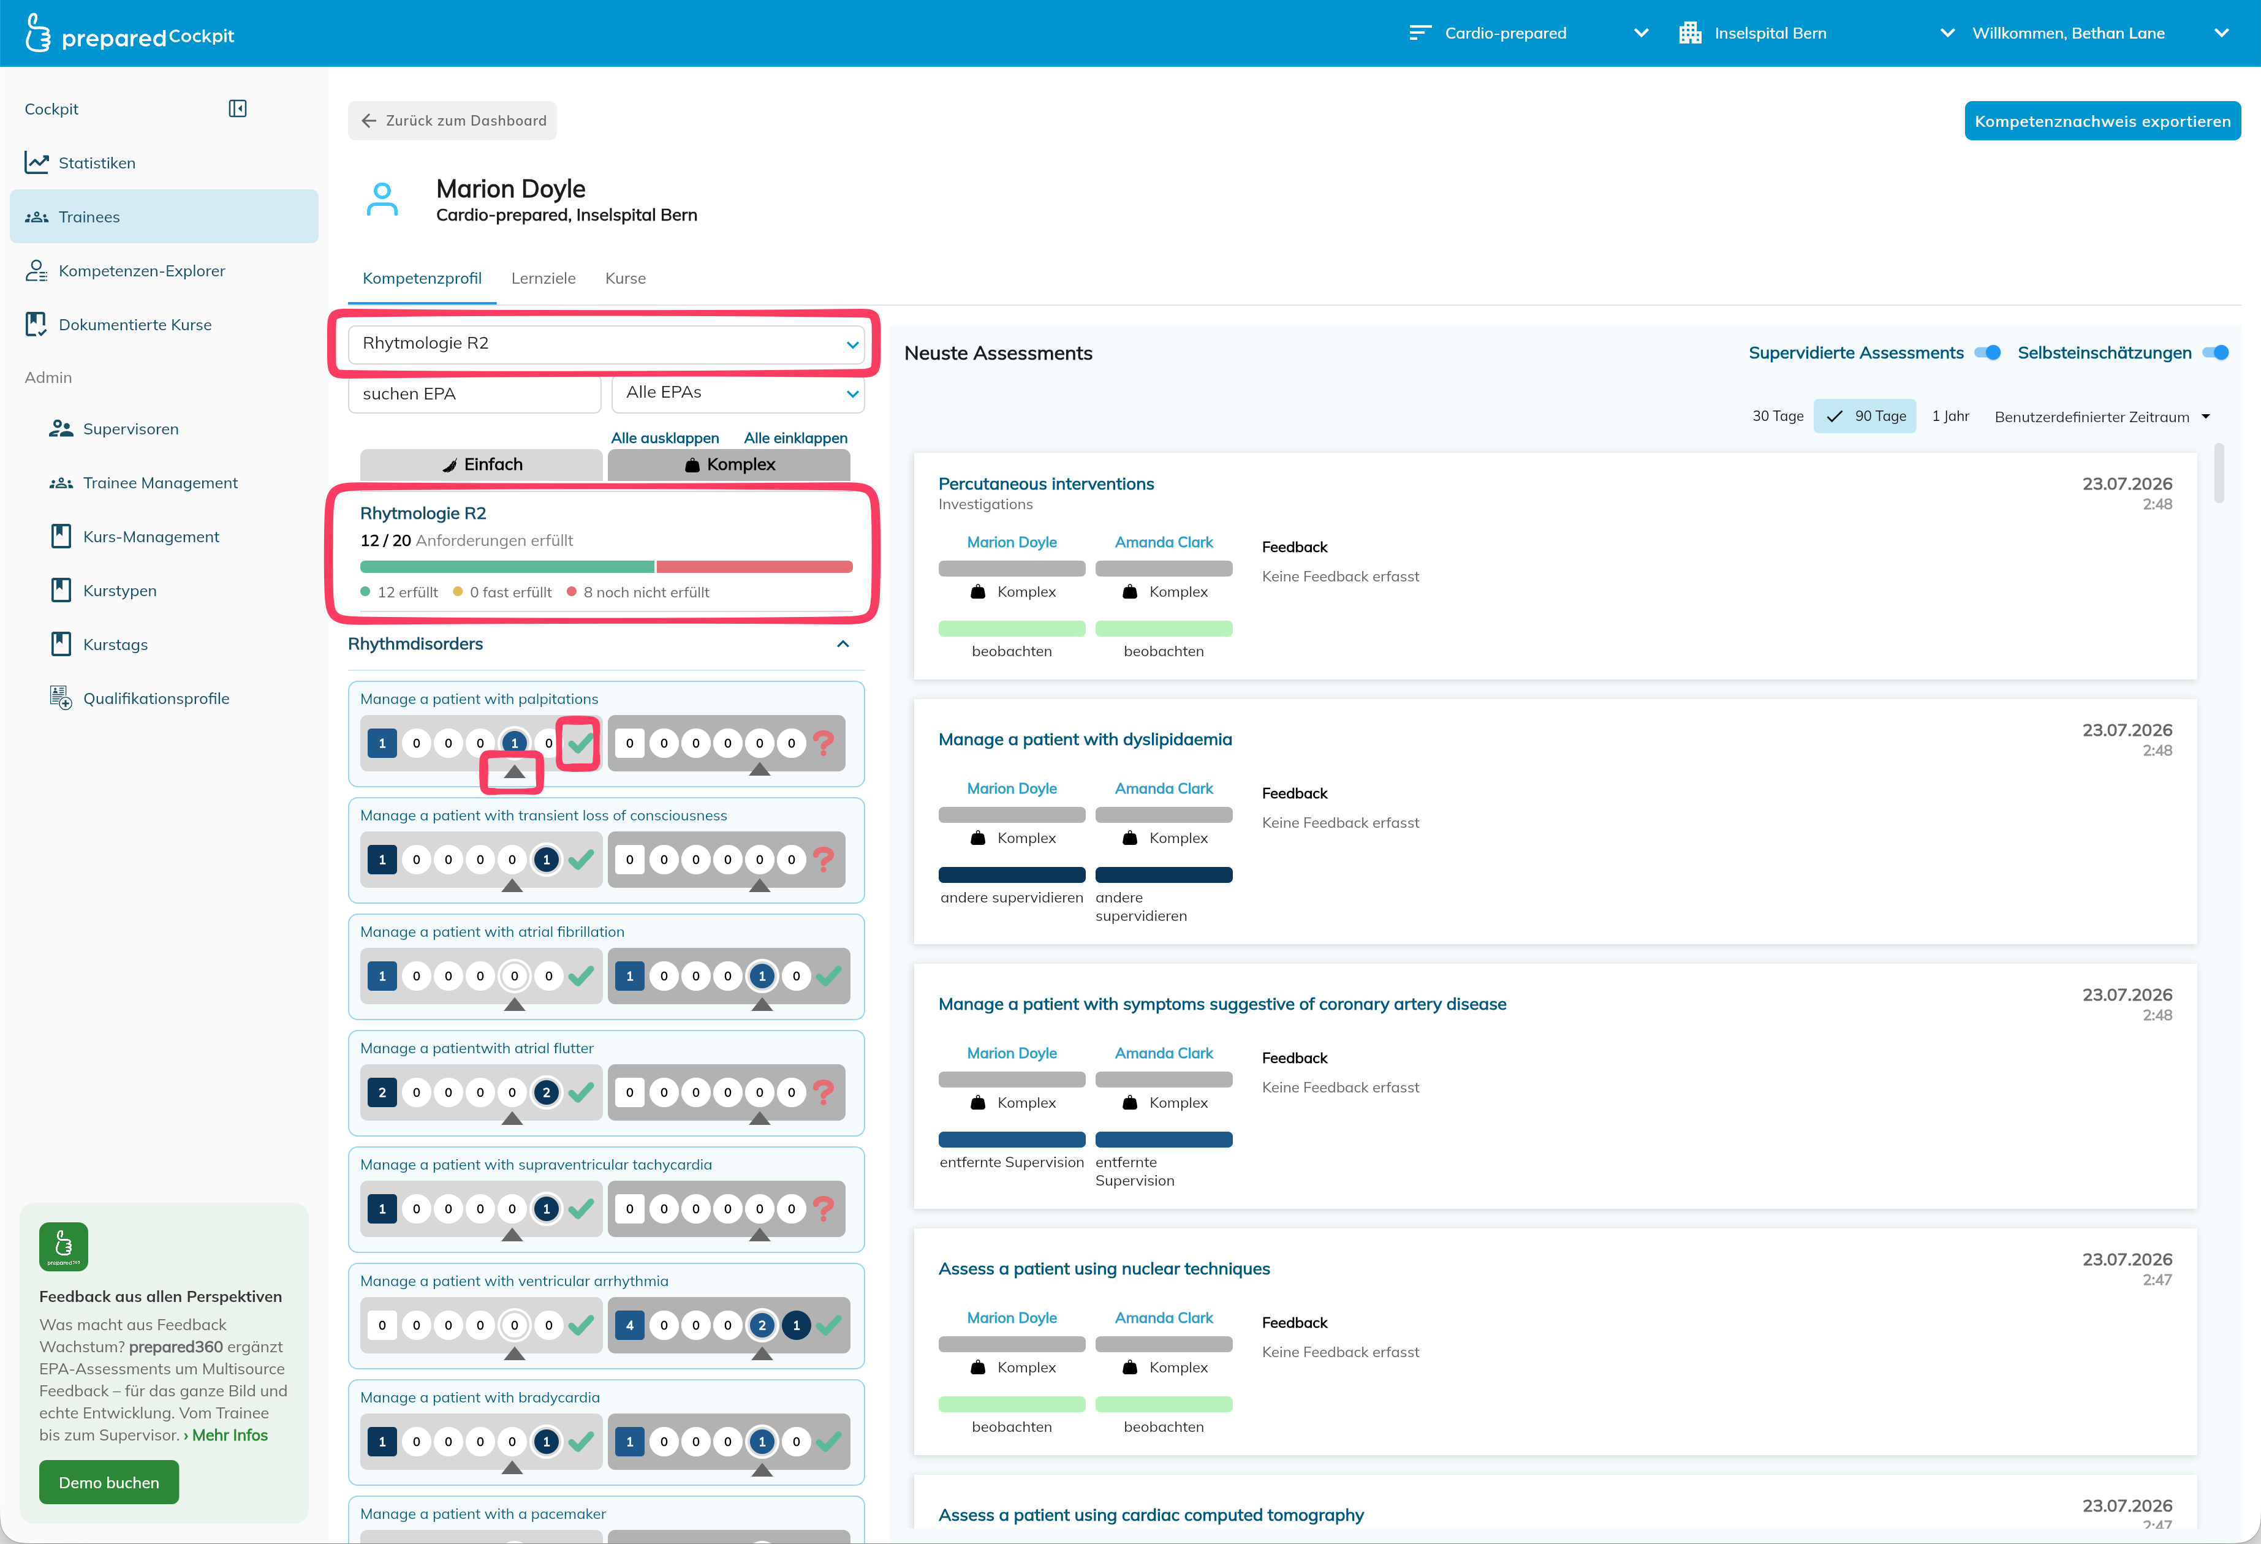Click the suchen EPA search field
2261x1544 pixels.
coord(475,393)
